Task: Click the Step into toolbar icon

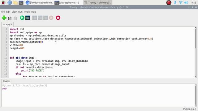Action: click(x=40, y=18)
